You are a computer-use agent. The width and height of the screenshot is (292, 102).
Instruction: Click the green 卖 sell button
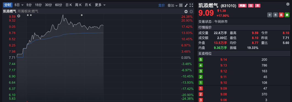[287, 15]
